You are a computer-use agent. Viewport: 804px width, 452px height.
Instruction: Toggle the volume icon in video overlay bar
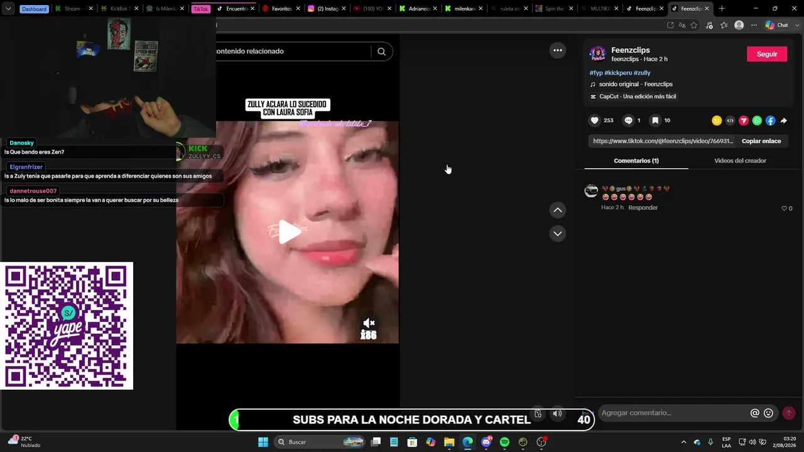pos(557,414)
